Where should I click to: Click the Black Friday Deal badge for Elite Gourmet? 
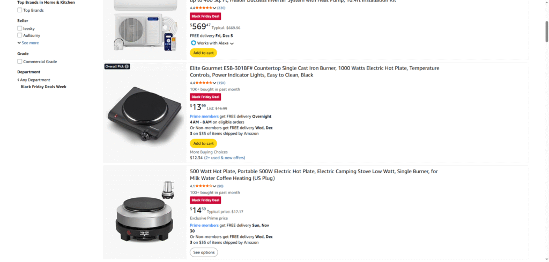click(x=205, y=97)
